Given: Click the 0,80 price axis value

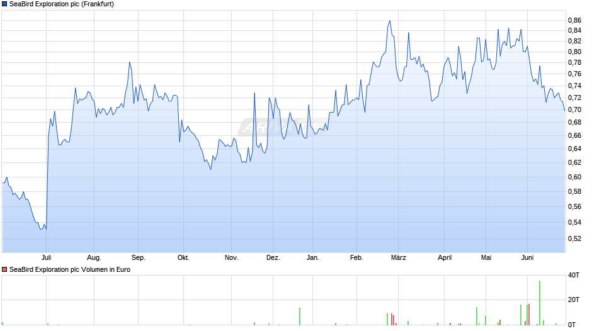Looking at the screenshot, I should (x=574, y=52).
